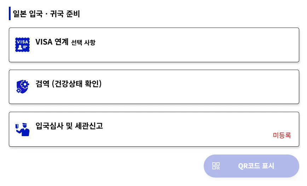Click the 일본 입국・귀국 준비 heading
The height and width of the screenshot is (186, 307).
tap(46, 14)
